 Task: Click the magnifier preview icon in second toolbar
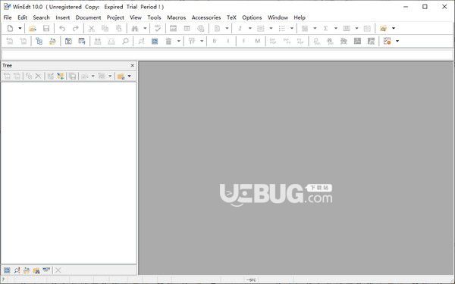pyautogui.click(x=125, y=41)
